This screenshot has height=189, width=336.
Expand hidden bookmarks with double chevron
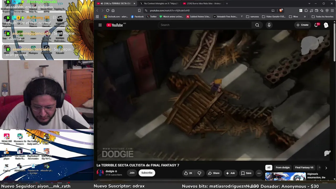pos(305,17)
